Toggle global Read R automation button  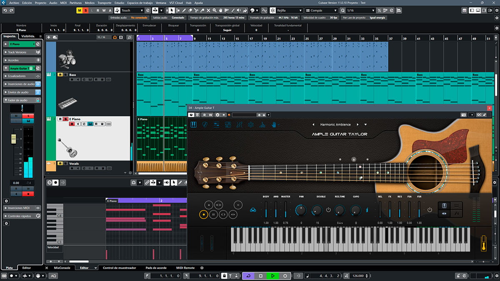point(98,10)
